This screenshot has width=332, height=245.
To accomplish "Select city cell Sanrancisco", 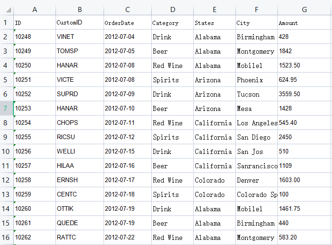I will 257,166.
